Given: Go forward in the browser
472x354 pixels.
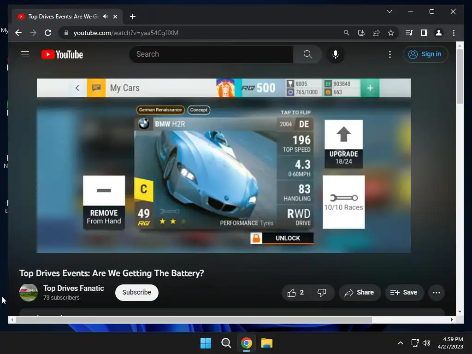Looking at the screenshot, I should pos(33,33).
